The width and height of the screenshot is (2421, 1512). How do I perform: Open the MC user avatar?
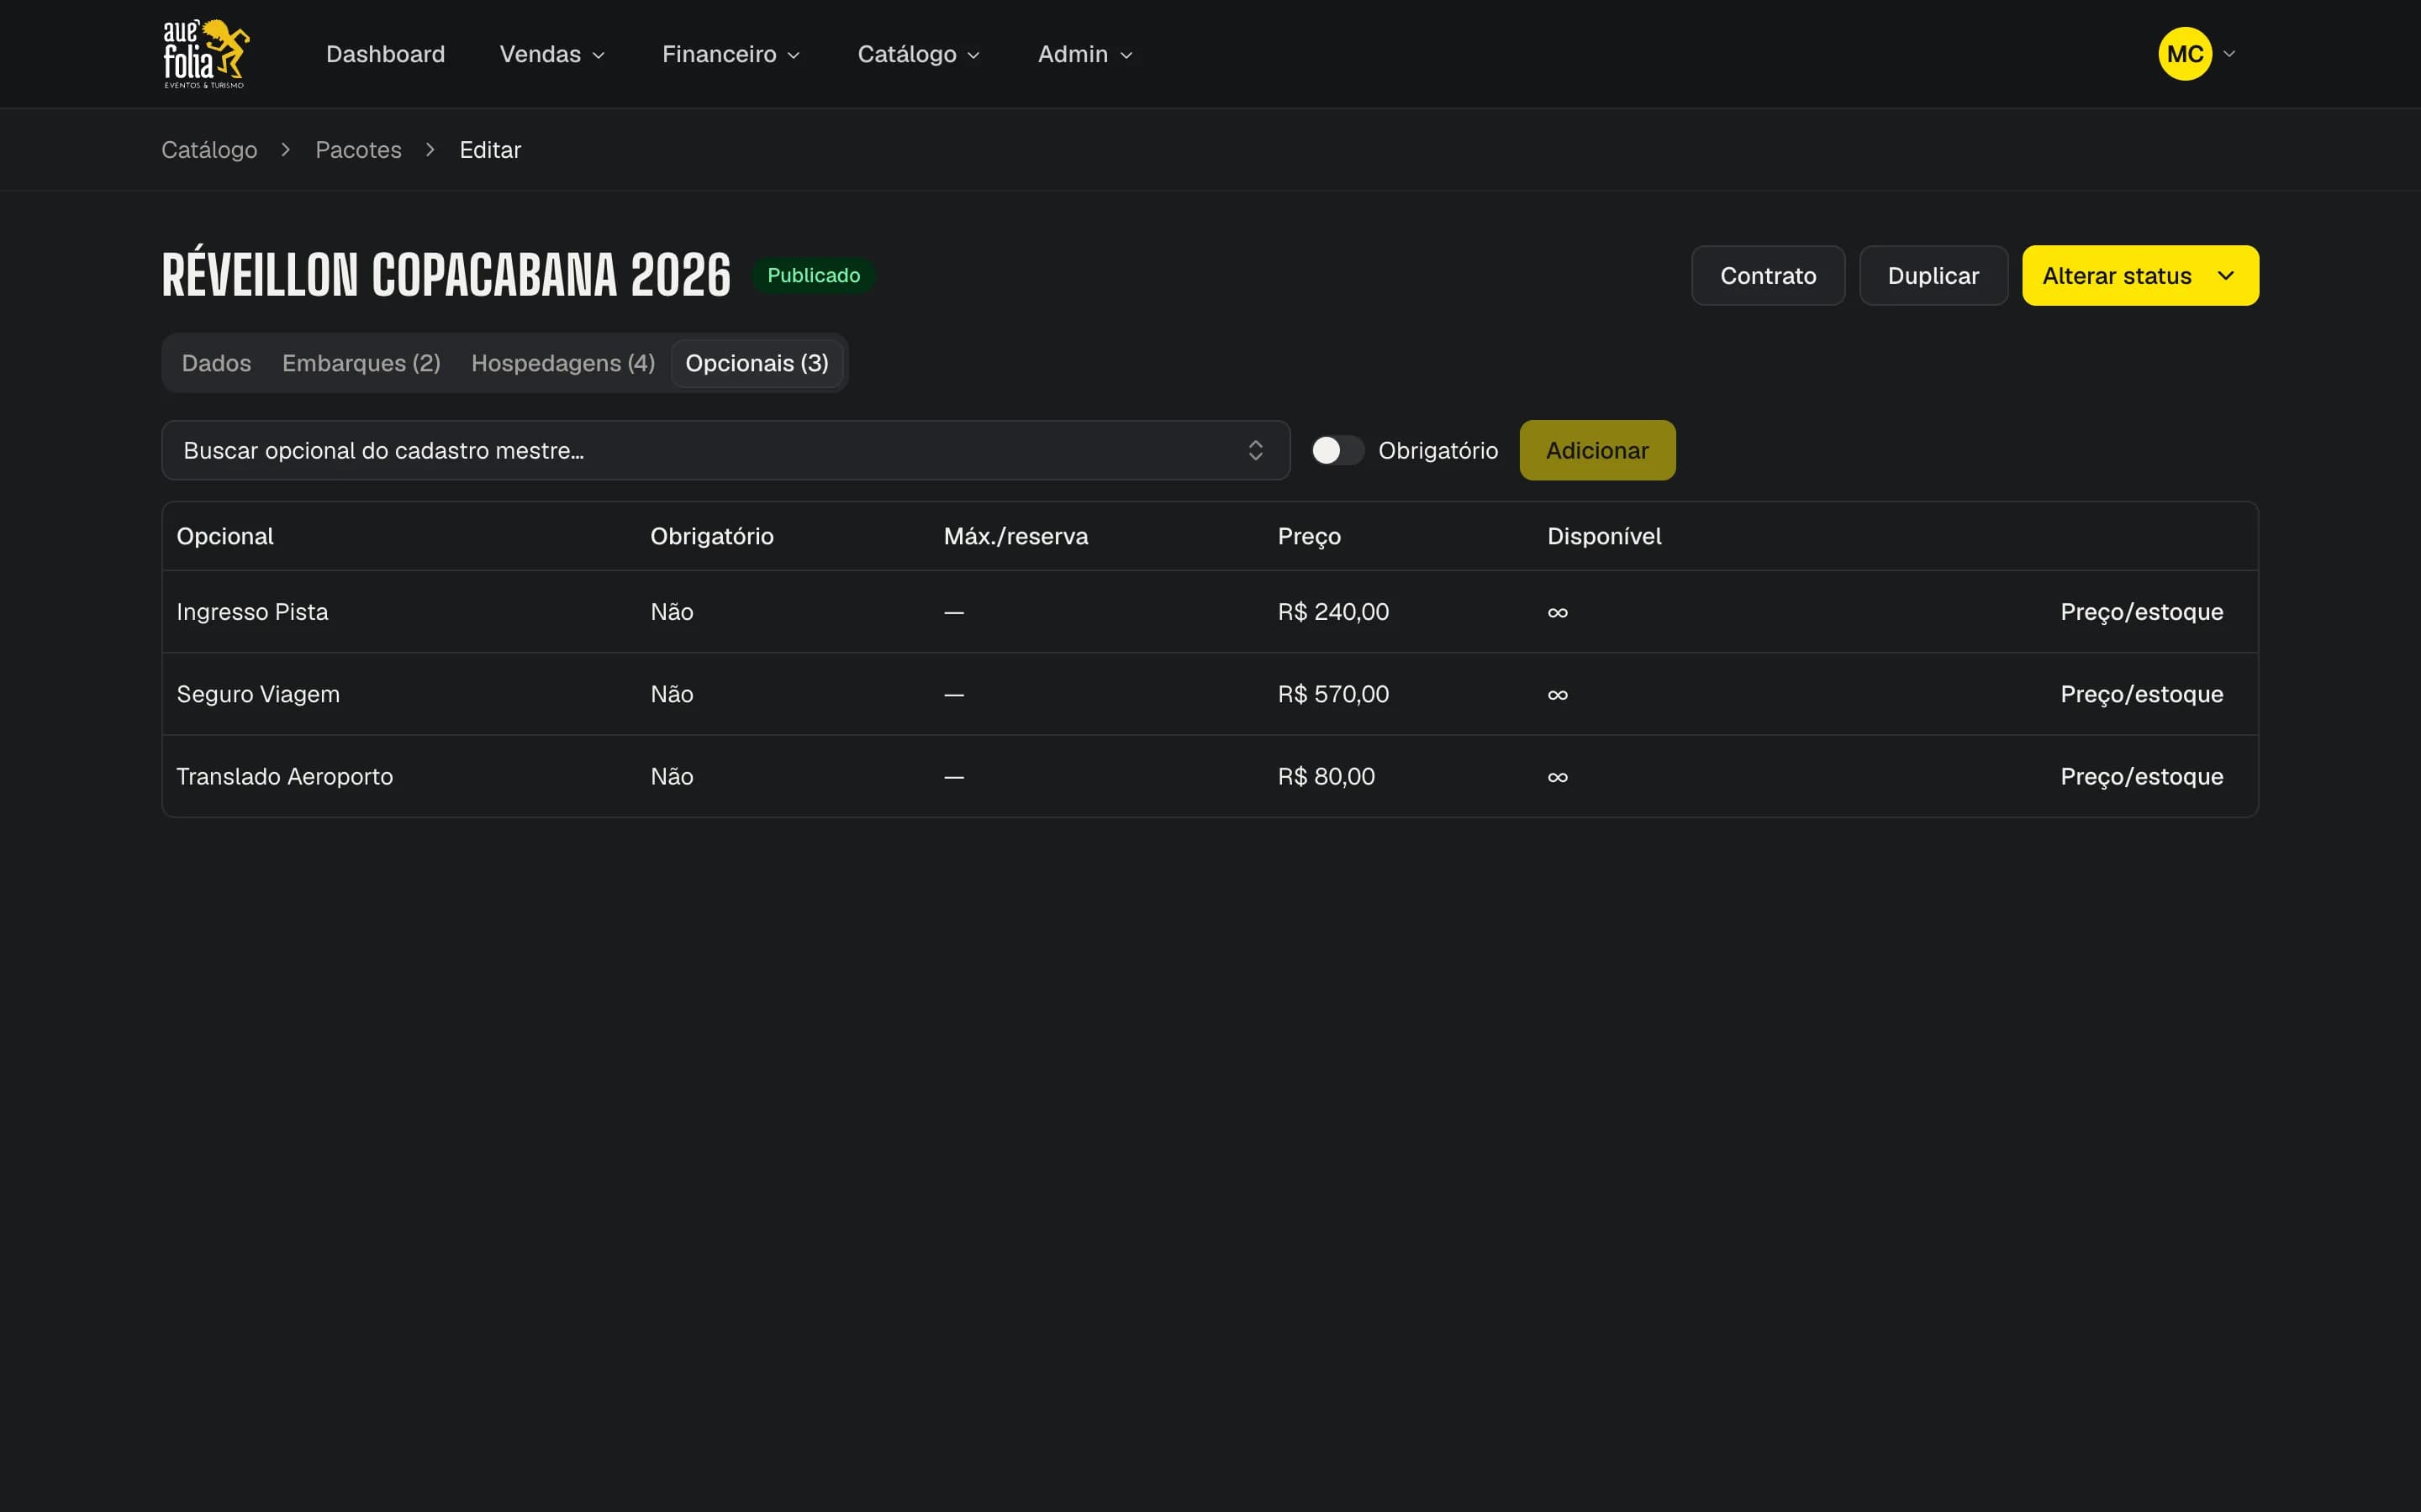(2185, 54)
